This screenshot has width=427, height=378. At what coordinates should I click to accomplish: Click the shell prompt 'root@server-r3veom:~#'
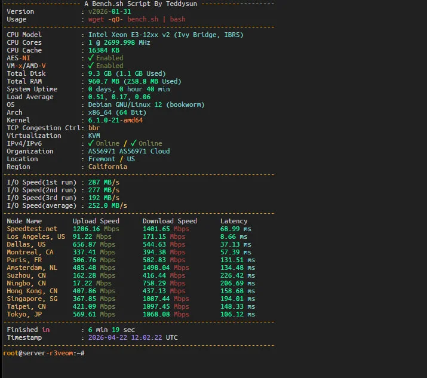pos(44,353)
